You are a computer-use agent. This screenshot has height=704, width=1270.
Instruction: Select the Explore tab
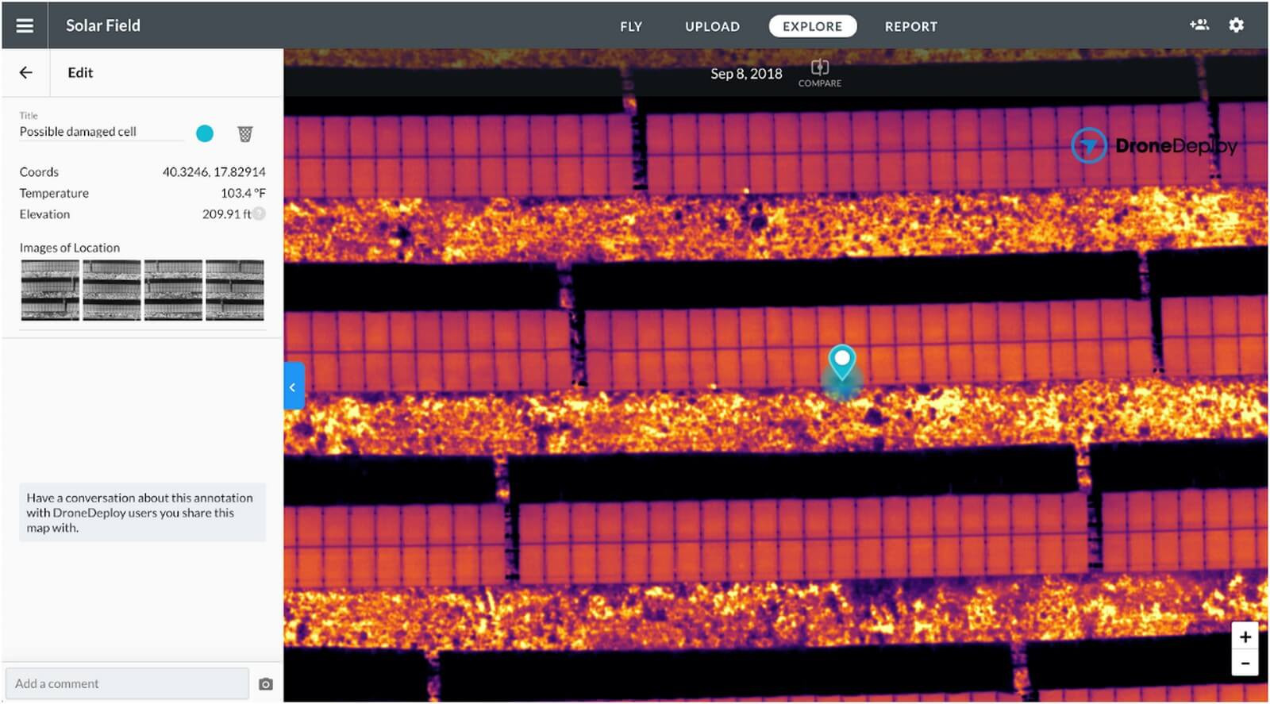click(x=812, y=26)
